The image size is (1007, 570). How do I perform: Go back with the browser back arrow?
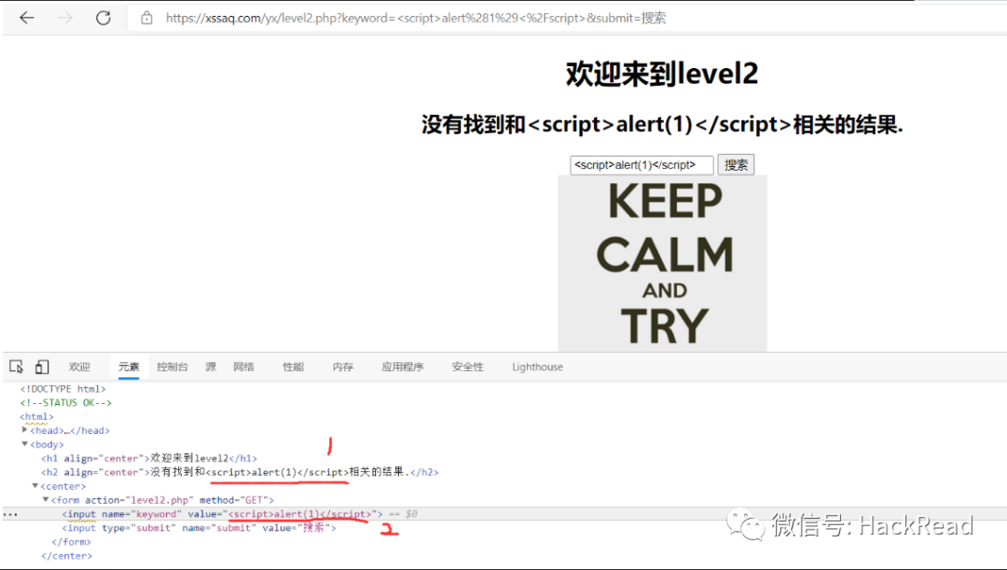tap(27, 18)
